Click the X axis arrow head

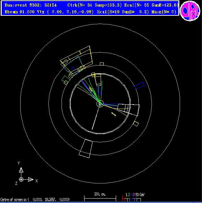point(31,179)
